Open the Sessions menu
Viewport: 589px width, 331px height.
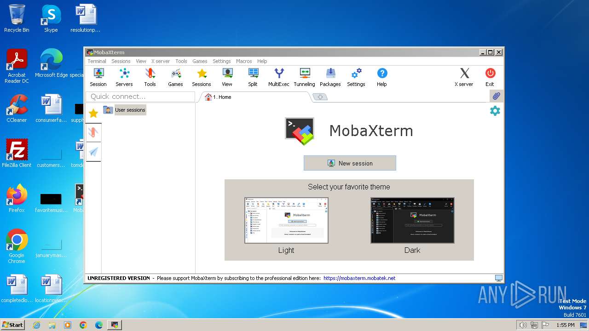pyautogui.click(x=121, y=61)
